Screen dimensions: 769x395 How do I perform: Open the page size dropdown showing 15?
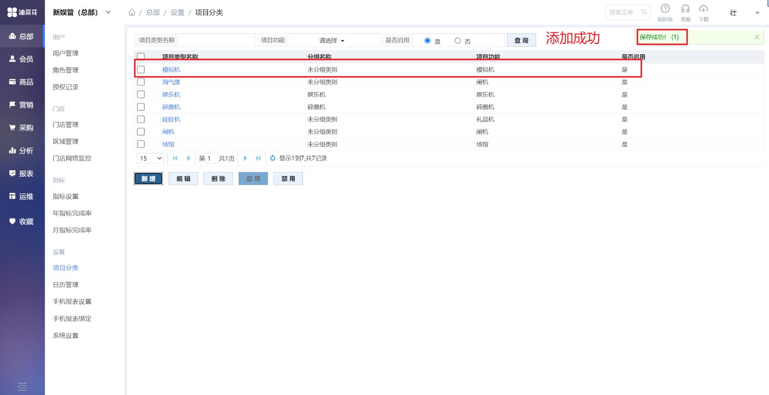pos(151,158)
